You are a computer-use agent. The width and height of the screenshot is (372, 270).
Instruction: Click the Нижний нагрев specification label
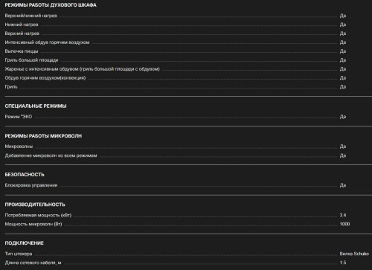coord(22,25)
